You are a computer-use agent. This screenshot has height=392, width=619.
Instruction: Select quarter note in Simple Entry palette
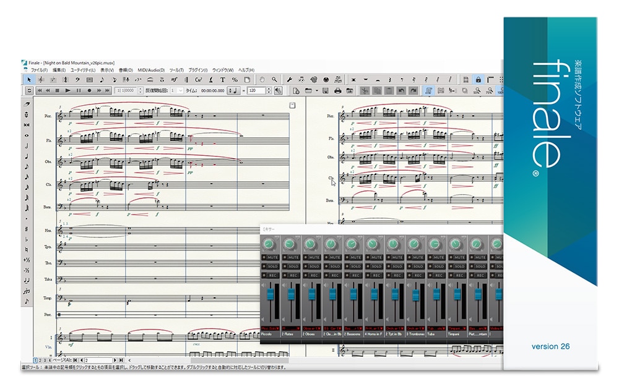27,156
